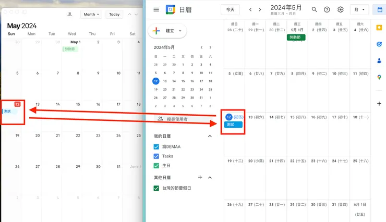Go to next month in Google Calendar header

coord(260,9)
